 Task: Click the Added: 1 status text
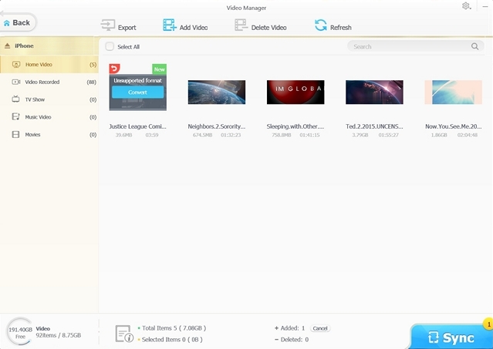pos(292,328)
